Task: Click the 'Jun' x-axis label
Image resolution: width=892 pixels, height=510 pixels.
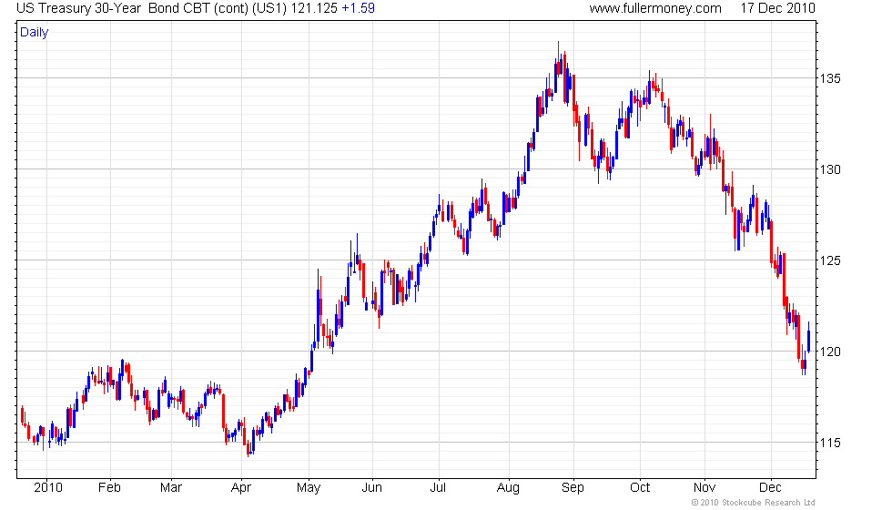Action: (x=372, y=488)
